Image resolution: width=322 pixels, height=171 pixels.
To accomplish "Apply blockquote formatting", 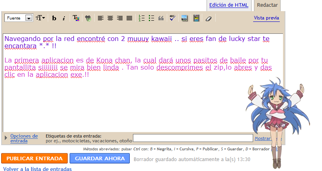I will (x=161, y=18).
